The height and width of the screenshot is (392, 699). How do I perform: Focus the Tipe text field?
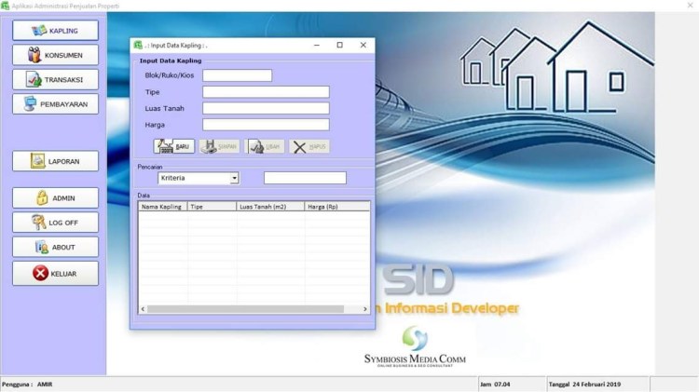click(x=266, y=92)
